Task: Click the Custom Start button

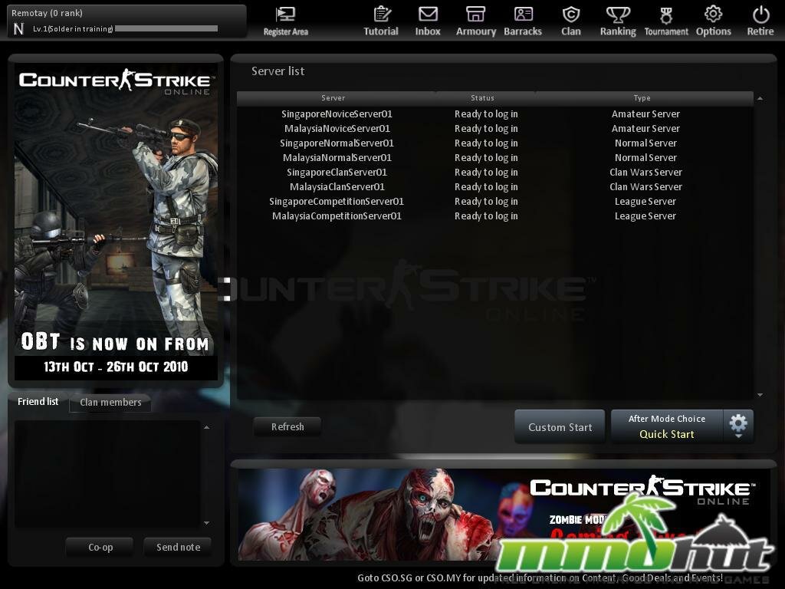Action: click(560, 426)
